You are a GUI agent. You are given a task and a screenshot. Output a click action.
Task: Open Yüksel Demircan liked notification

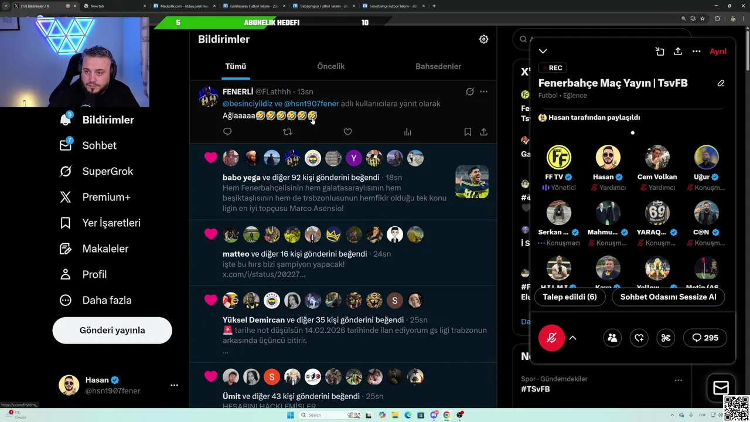click(x=343, y=324)
